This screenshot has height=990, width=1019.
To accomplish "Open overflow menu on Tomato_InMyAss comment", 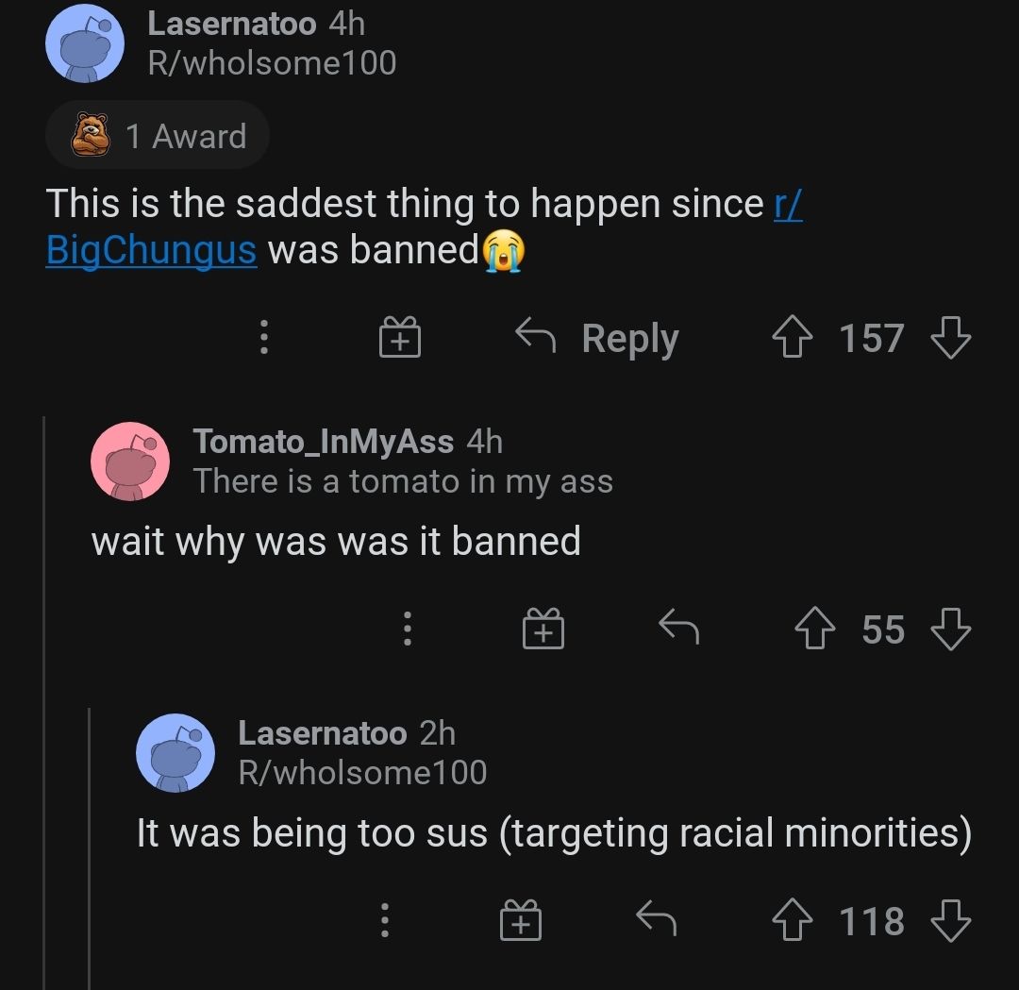I will (408, 629).
